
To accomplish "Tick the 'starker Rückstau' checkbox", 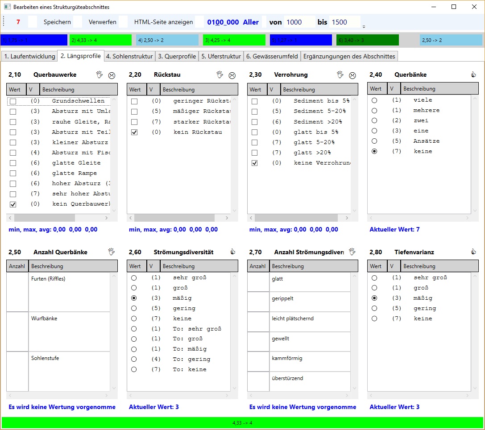I will click(x=134, y=122).
